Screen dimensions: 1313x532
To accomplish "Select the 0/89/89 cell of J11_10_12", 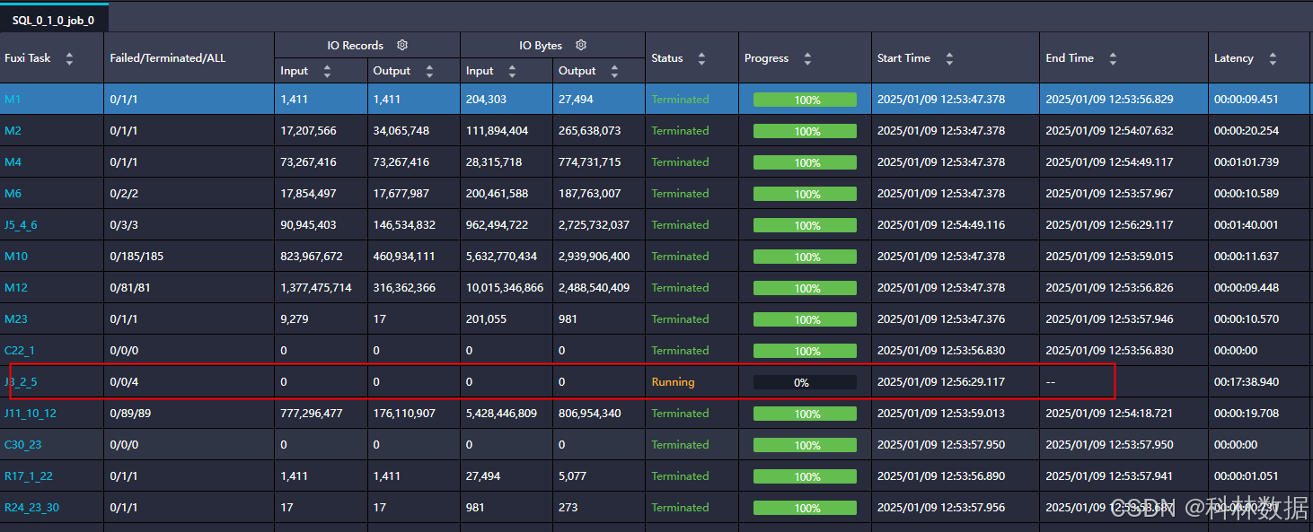I will pyautogui.click(x=130, y=414).
